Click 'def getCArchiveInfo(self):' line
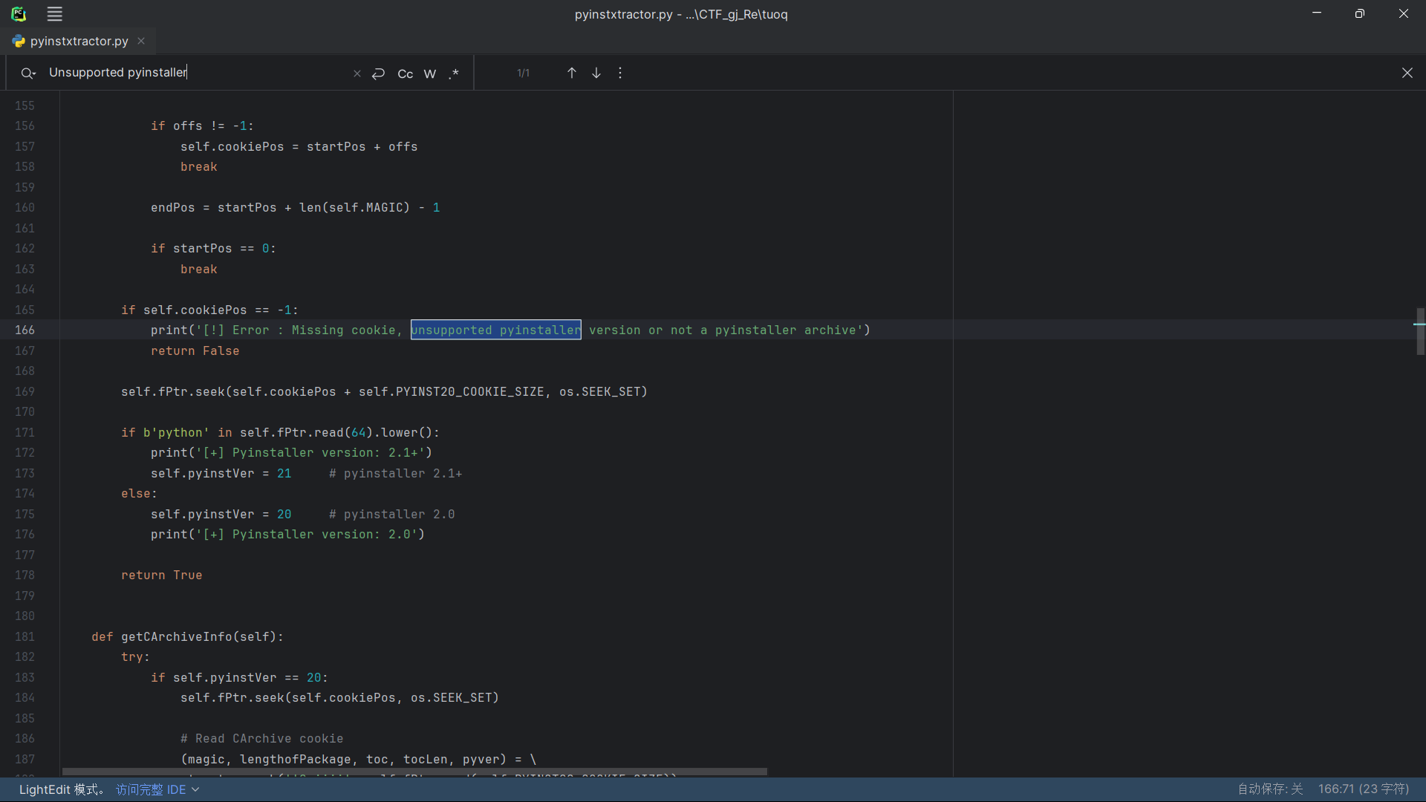This screenshot has height=802, width=1426. pos(187,636)
